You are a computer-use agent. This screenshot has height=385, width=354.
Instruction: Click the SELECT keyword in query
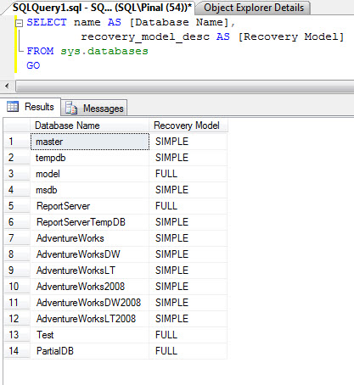47,22
